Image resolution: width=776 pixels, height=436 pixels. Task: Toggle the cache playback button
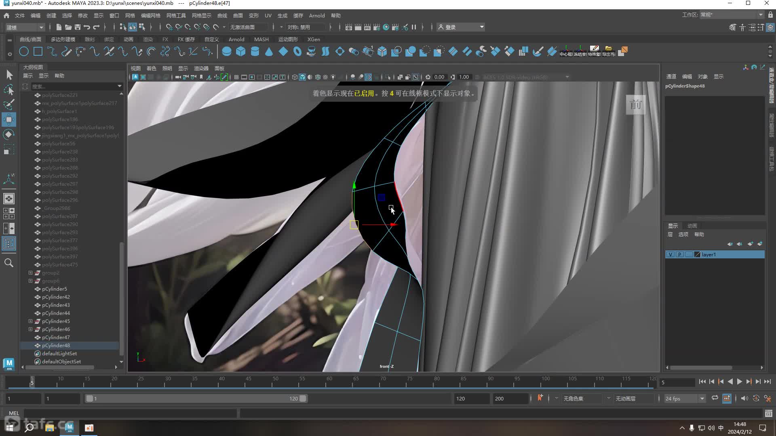[x=727, y=398]
